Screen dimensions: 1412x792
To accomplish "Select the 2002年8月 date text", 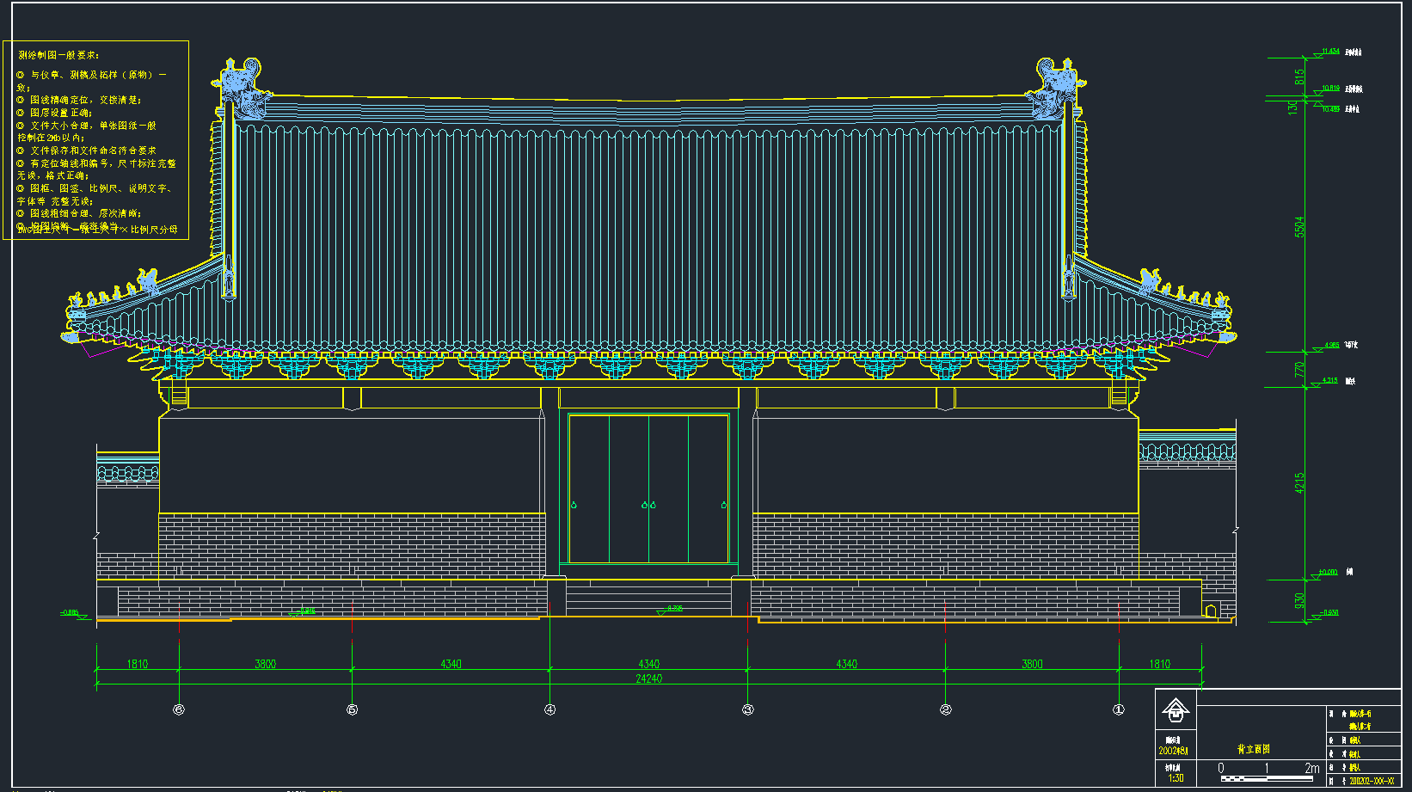I will [x=1174, y=751].
